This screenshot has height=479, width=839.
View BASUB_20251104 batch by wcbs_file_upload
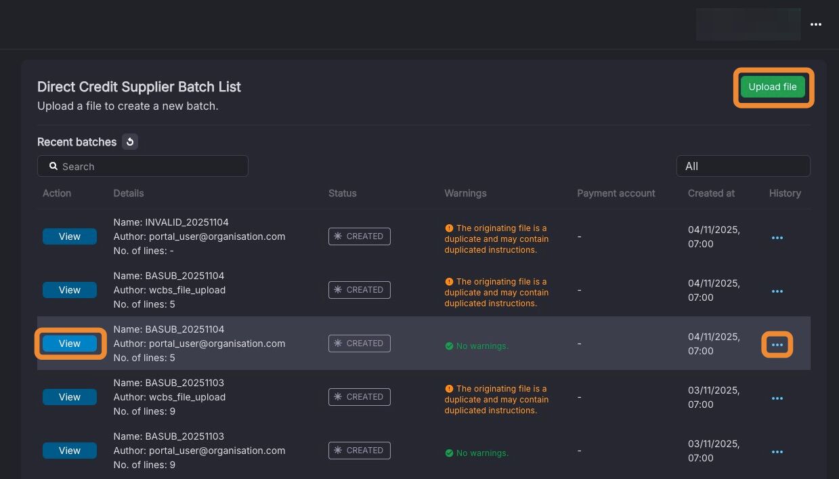point(70,290)
